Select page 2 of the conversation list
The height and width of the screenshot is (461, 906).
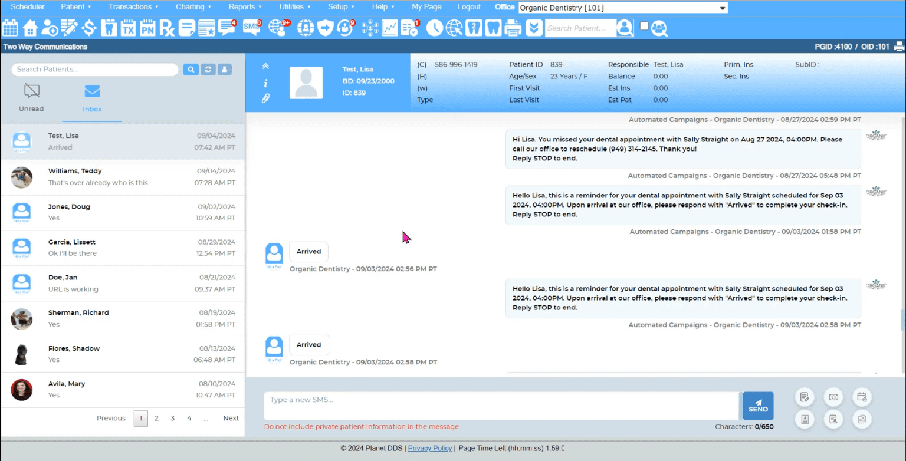tap(156, 418)
